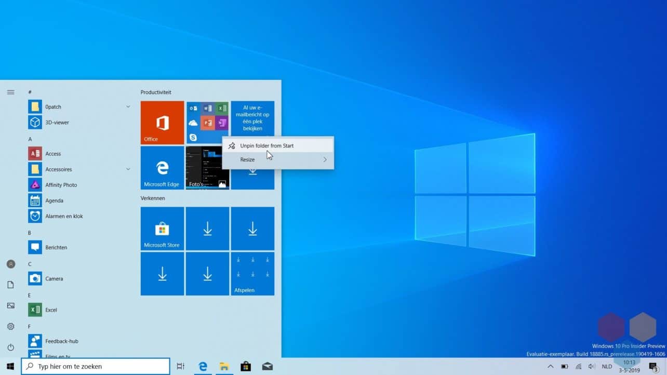Open the 3D-viewer app icon
Viewport: 667px width, 375px height.
pyautogui.click(x=35, y=122)
